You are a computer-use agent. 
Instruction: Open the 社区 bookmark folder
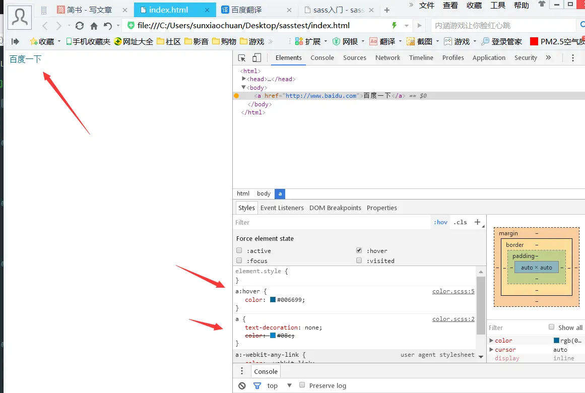coord(169,41)
